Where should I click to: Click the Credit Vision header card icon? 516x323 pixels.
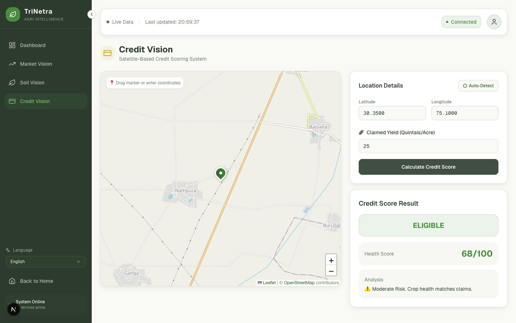click(107, 53)
